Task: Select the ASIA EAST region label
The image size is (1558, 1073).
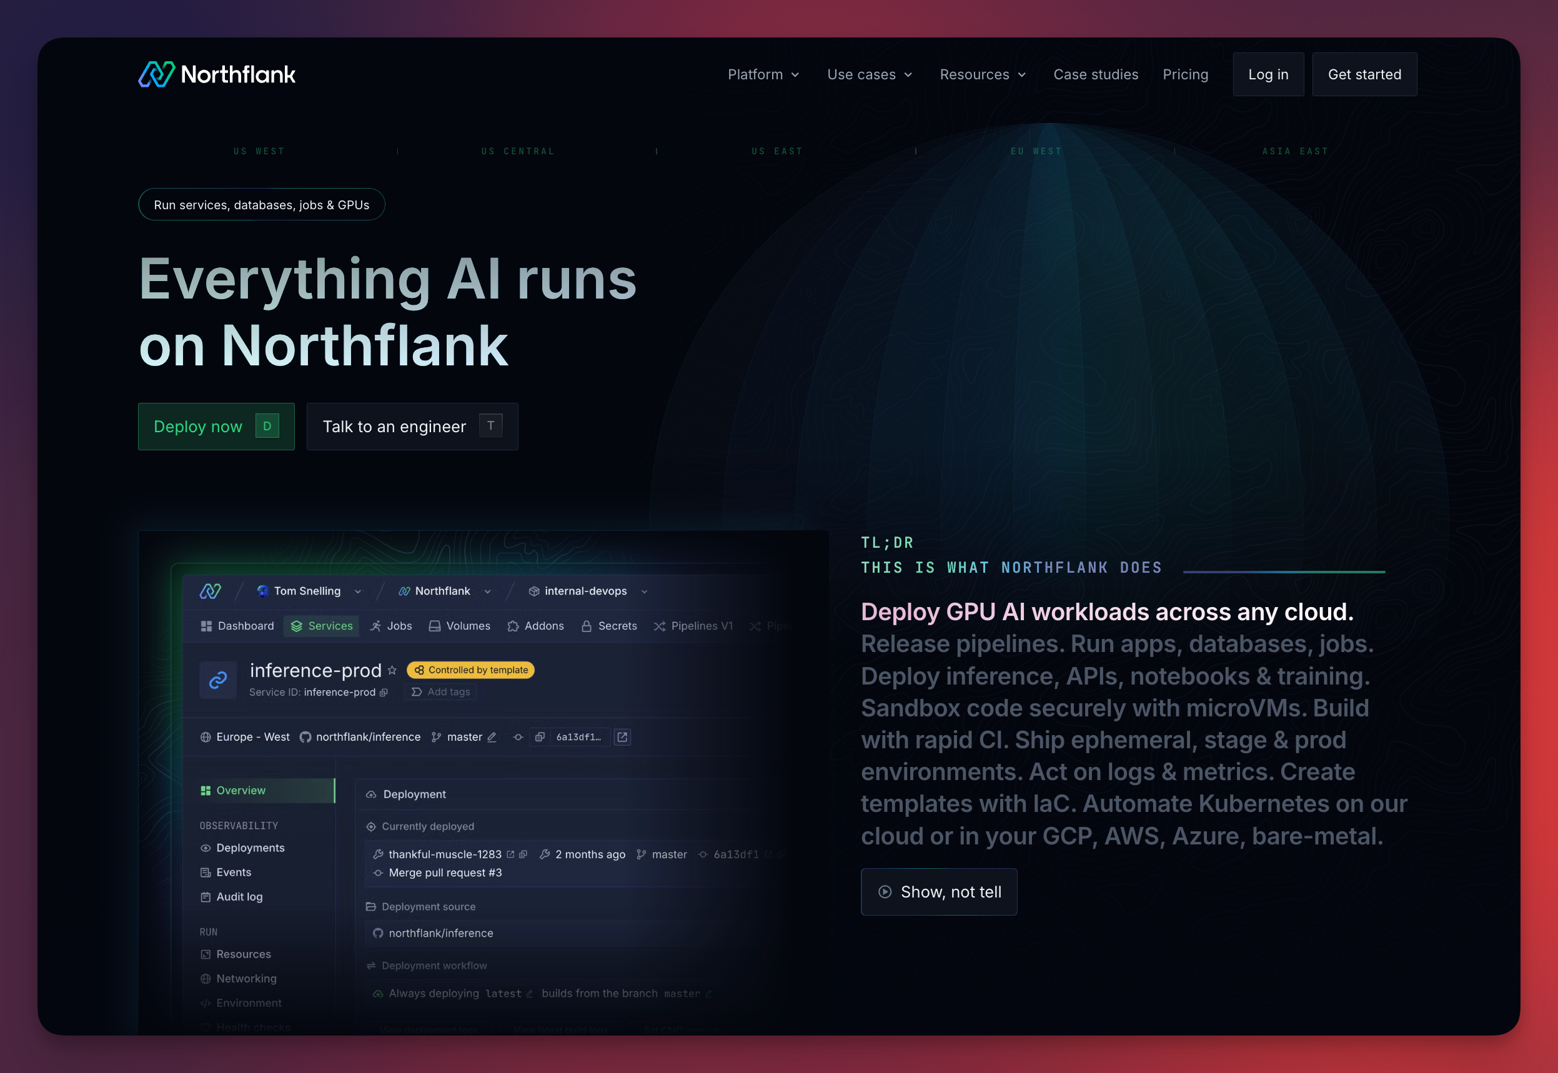Action: coord(1295,151)
